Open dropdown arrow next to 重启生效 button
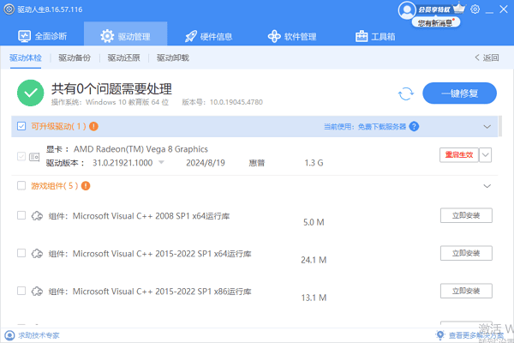The height and width of the screenshot is (343, 514). coord(486,154)
